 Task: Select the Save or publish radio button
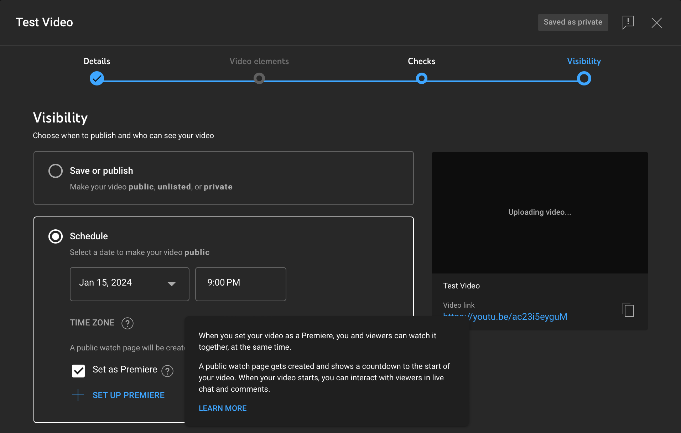tap(56, 171)
